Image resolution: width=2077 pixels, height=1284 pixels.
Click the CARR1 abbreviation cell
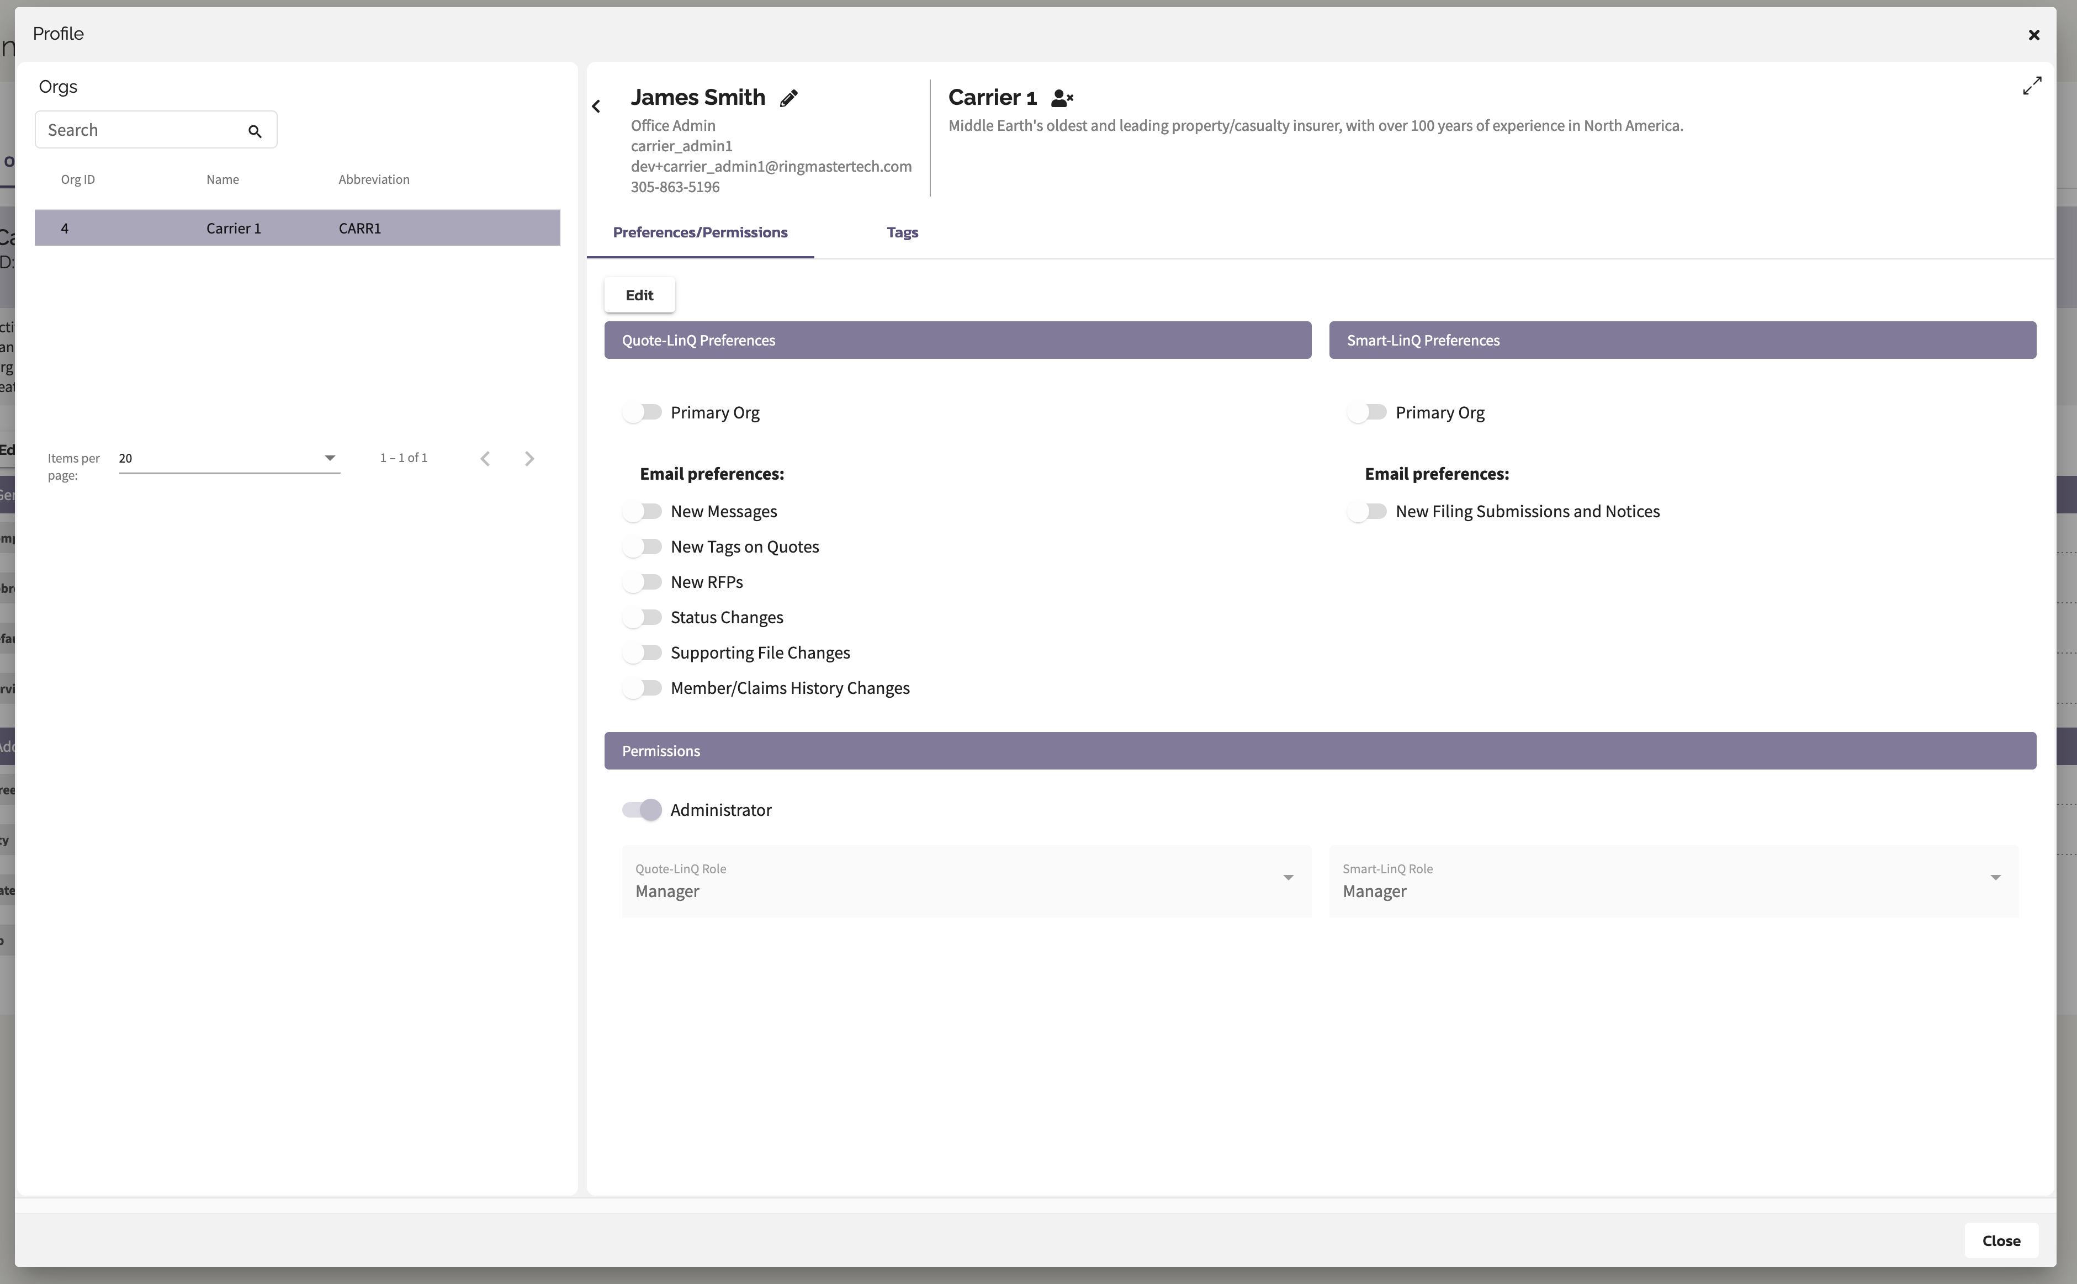[x=359, y=229]
